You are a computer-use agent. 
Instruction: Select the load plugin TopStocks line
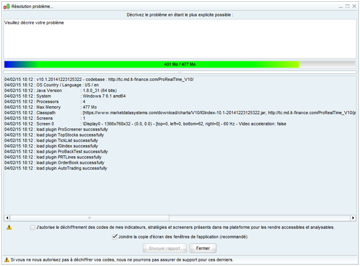(x=54, y=135)
